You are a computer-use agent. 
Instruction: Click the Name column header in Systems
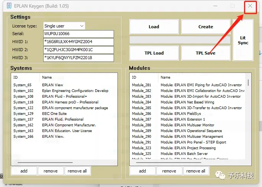pos(78,77)
